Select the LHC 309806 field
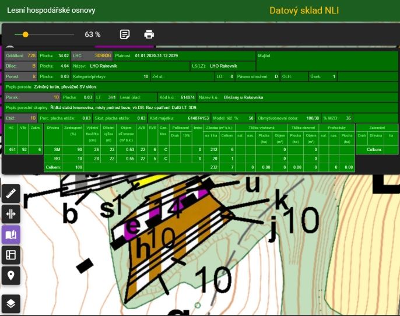The height and width of the screenshot is (316, 400). pos(92,55)
